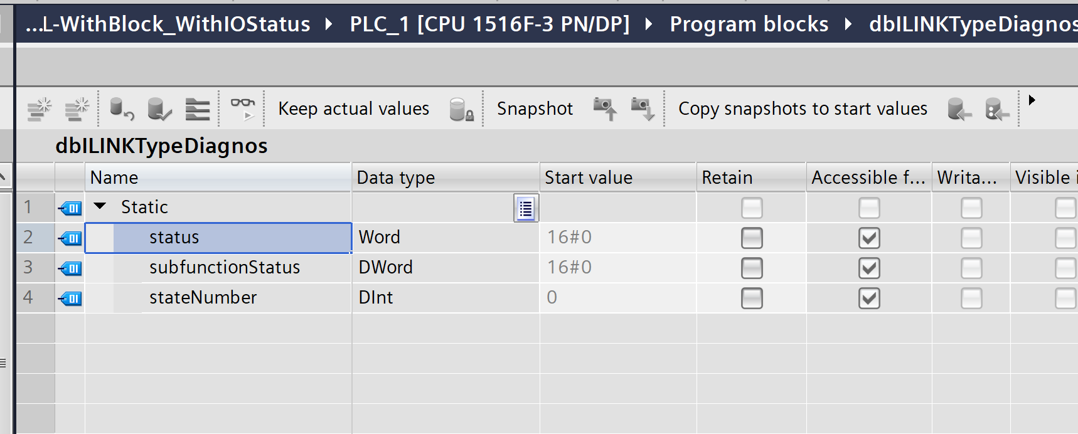Select the stateNumber name cell

click(x=203, y=298)
